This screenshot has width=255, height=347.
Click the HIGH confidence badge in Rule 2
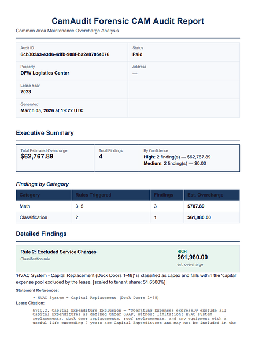tap(182, 252)
